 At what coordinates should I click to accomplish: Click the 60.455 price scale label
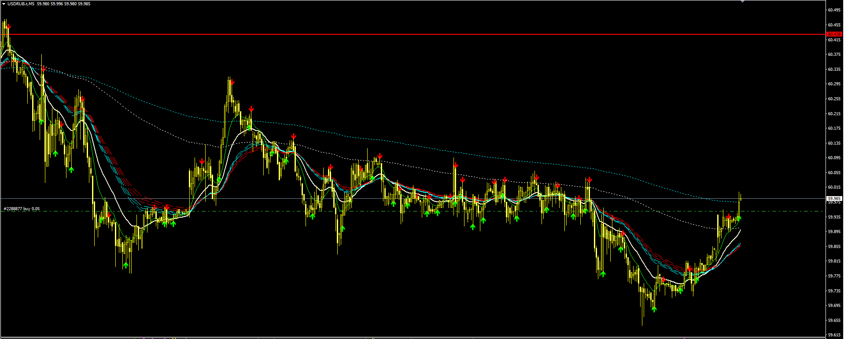833,25
